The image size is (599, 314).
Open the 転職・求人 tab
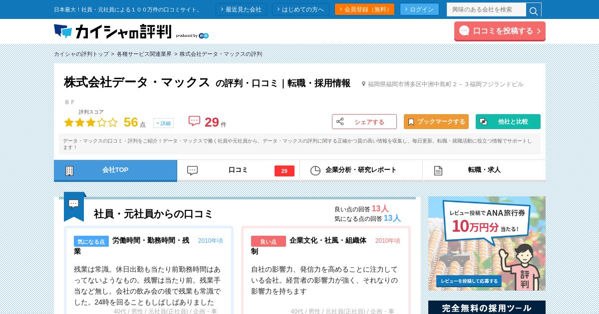[484, 170]
